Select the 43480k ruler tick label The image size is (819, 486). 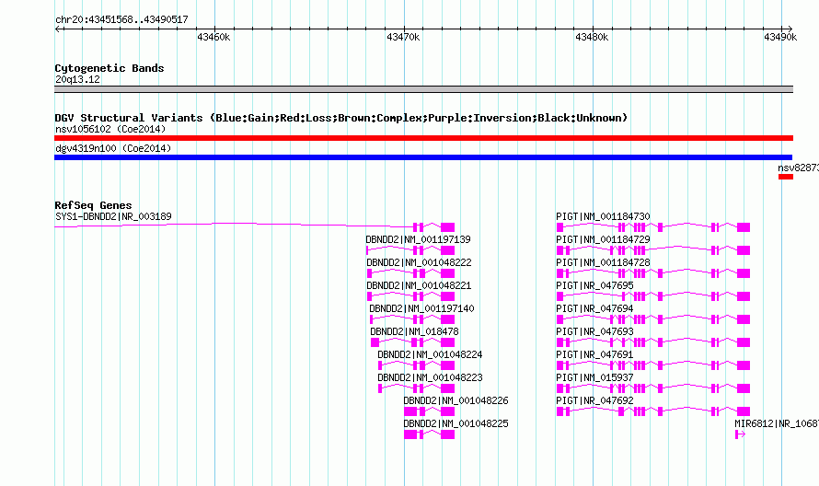592,37
